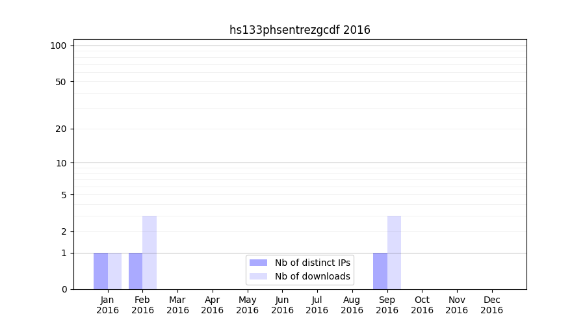
Task: Select the February distinct IPs bar
Action: tap(135, 271)
